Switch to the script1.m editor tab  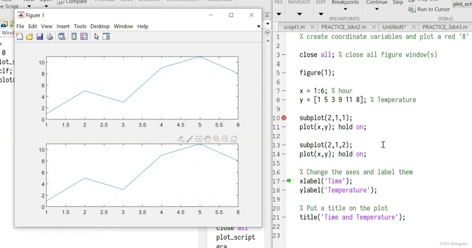tap(294, 27)
